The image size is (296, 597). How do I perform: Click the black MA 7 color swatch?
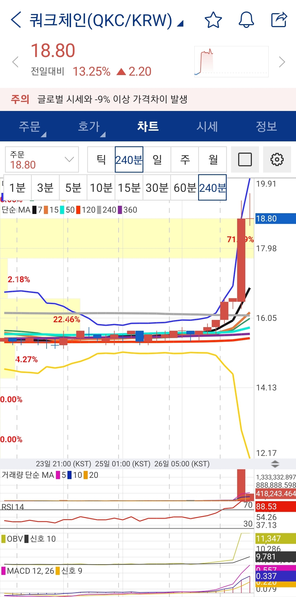click(34, 210)
